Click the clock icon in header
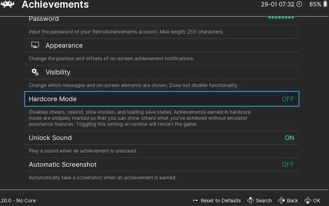Screen dimensions: 329x206 299,5
